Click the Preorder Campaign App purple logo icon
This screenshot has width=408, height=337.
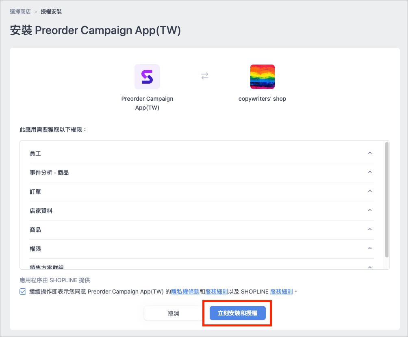pyautogui.click(x=147, y=77)
